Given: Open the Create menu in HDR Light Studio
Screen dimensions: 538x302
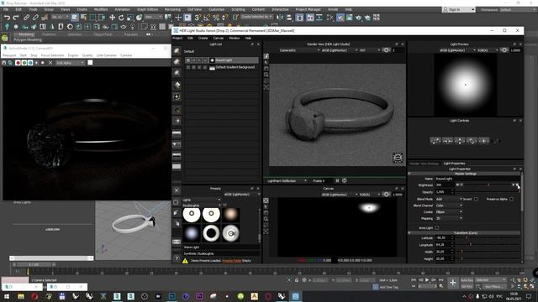Looking at the screenshot, I should pos(203,38).
